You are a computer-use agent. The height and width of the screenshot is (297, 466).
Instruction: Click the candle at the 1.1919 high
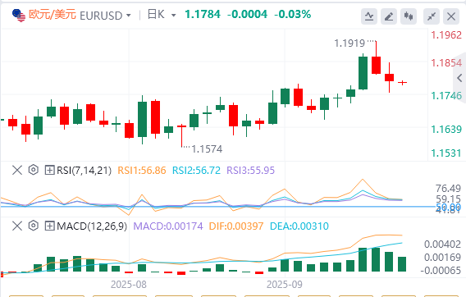point(376,65)
